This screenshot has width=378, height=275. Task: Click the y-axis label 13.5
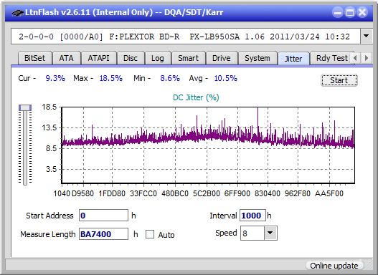coord(49,127)
